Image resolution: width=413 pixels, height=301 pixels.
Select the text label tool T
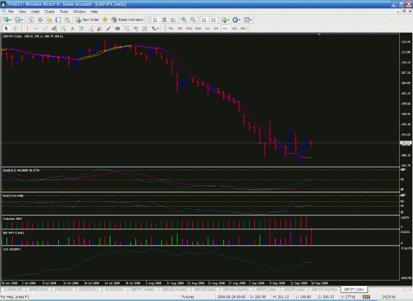(81, 28)
